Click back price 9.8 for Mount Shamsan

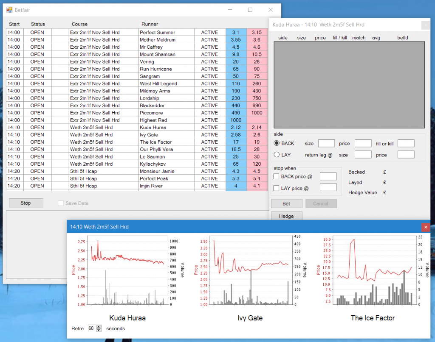(x=236, y=54)
